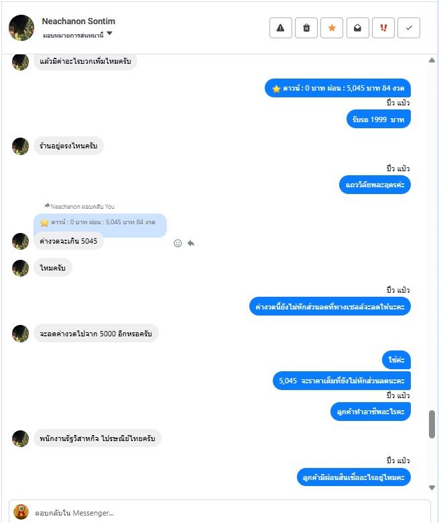Click the emoji reaction smiley icon
Viewport: 439px width, 523px height.
(x=178, y=243)
